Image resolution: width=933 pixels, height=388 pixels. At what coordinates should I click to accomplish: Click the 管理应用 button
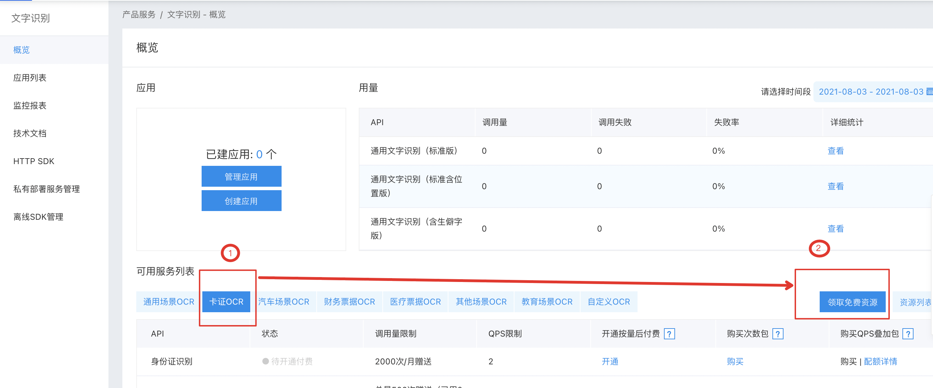pos(241,176)
